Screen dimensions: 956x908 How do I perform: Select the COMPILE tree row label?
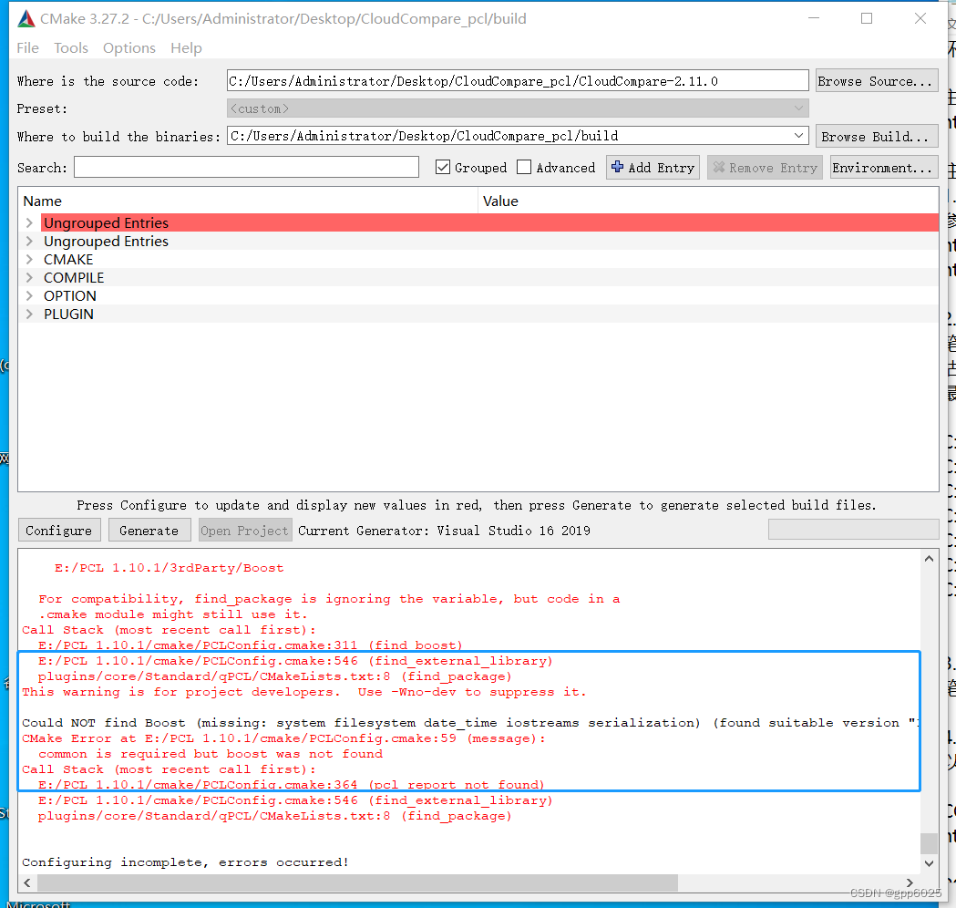(74, 277)
